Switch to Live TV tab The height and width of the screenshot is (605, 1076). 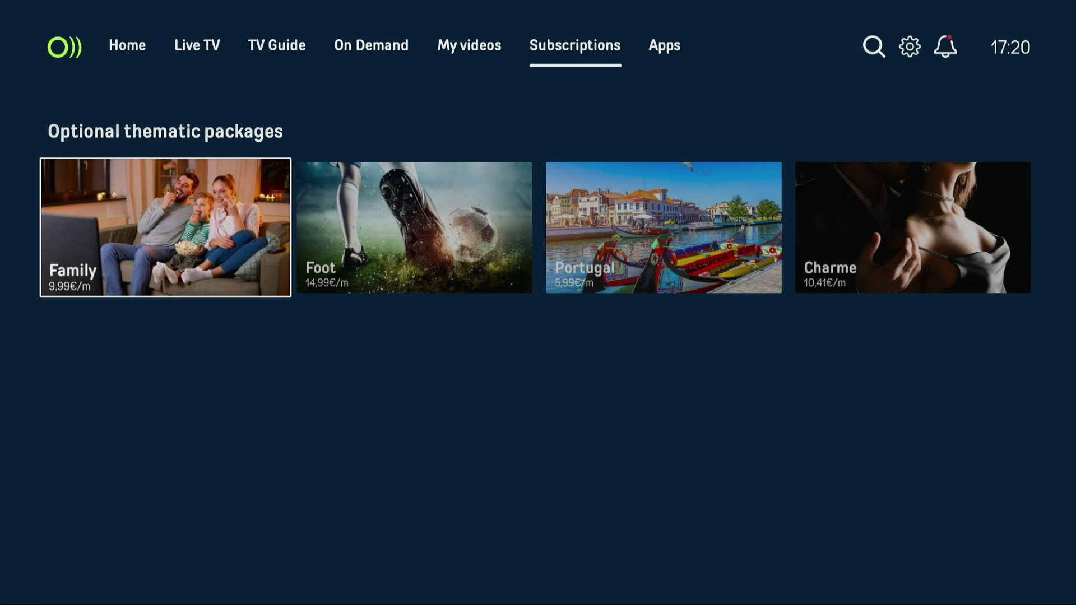click(197, 45)
